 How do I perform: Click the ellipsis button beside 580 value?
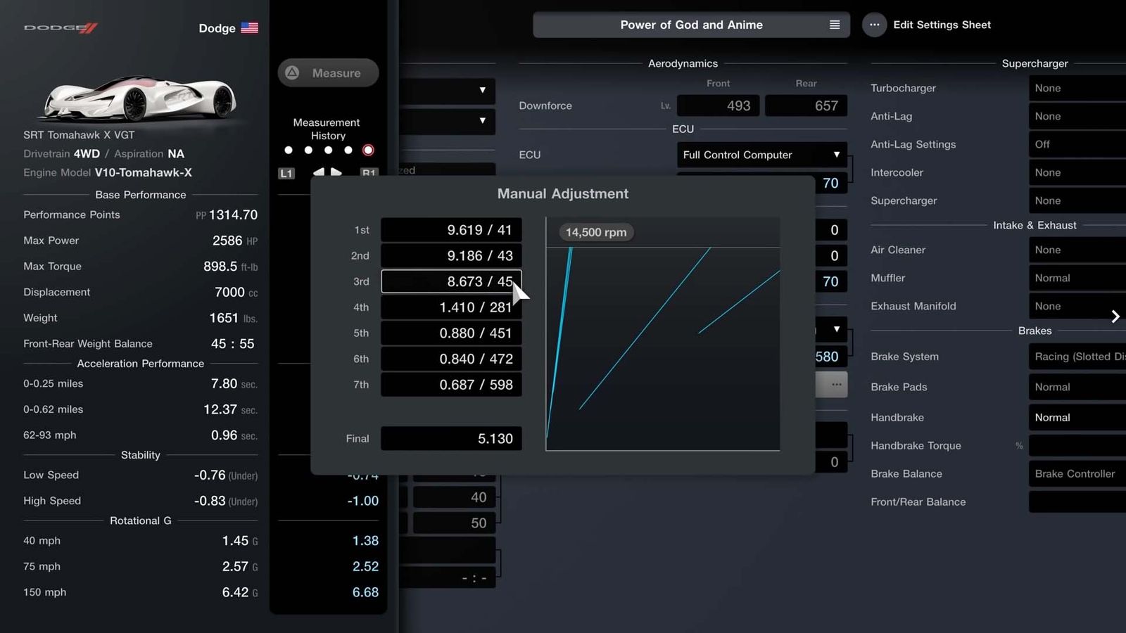click(836, 385)
